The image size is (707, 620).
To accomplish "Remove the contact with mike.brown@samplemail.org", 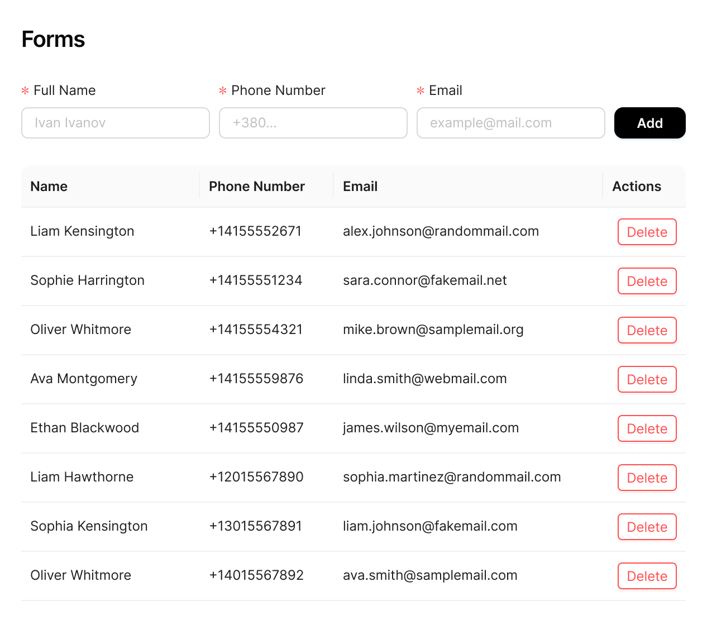I will (647, 330).
